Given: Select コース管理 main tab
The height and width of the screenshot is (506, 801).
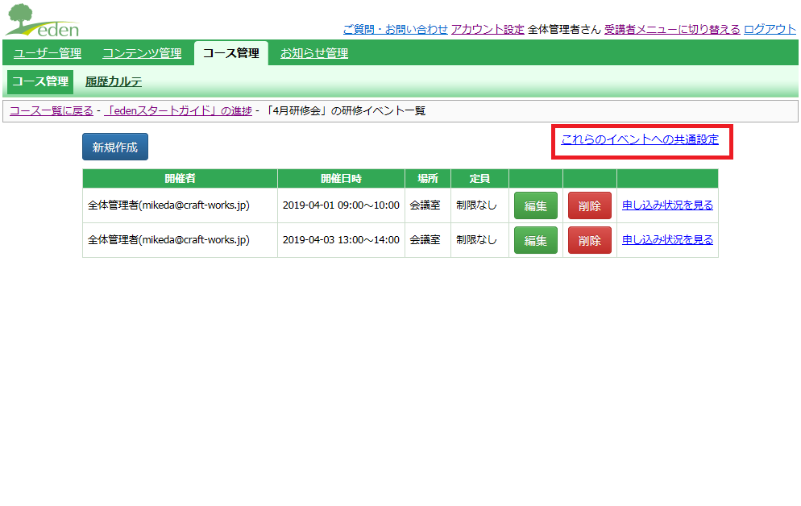Looking at the screenshot, I should (231, 53).
